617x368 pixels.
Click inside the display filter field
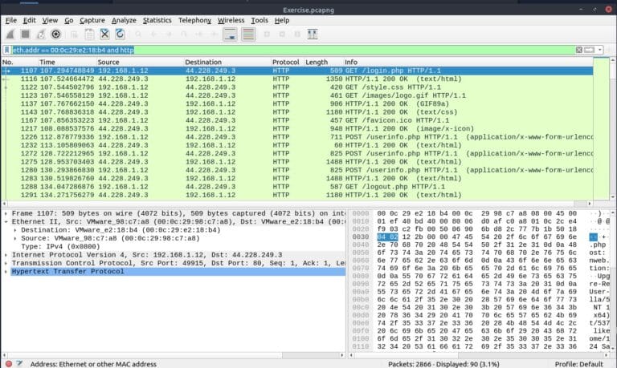pos(293,50)
